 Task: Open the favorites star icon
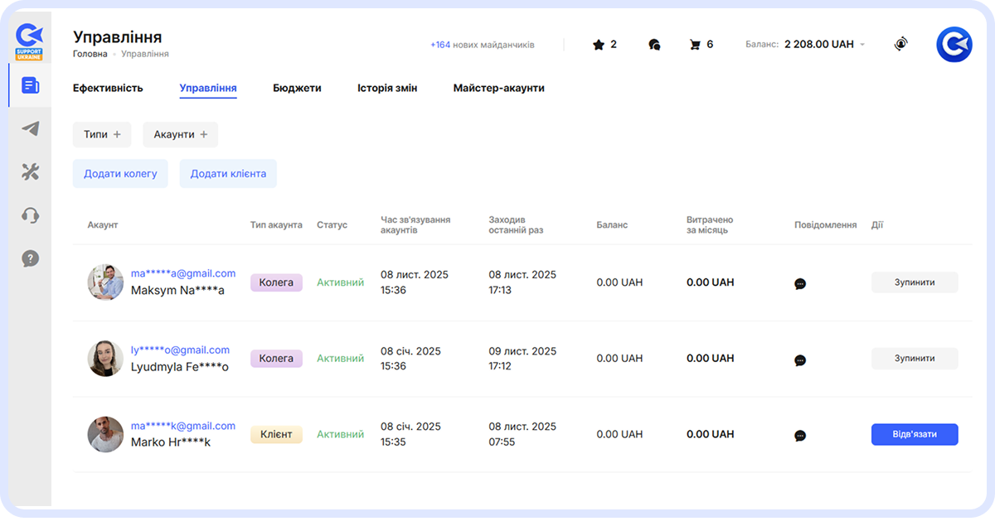click(599, 45)
